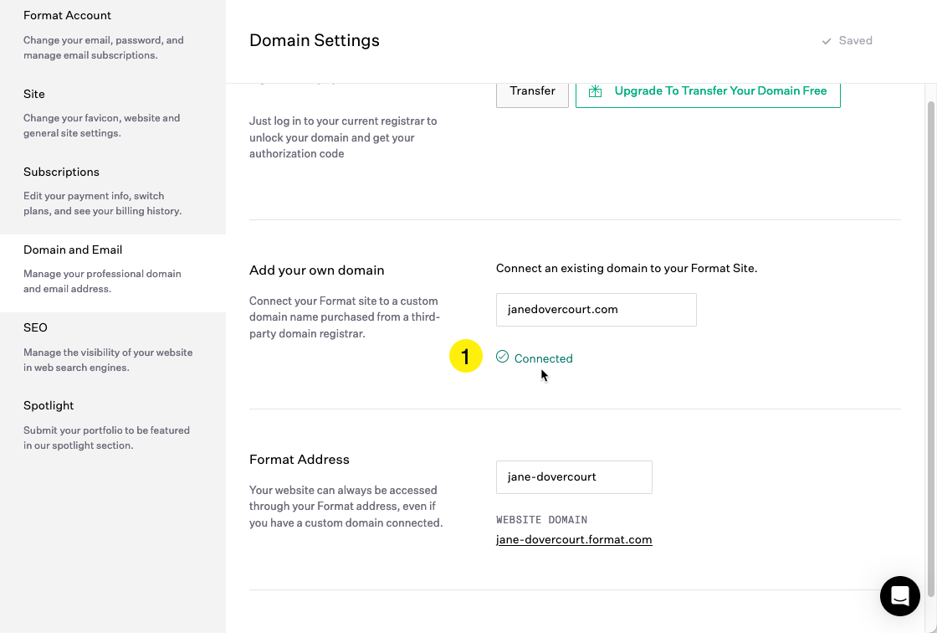Select Spotlight in the sidebar
This screenshot has height=633, width=937.
click(x=48, y=405)
